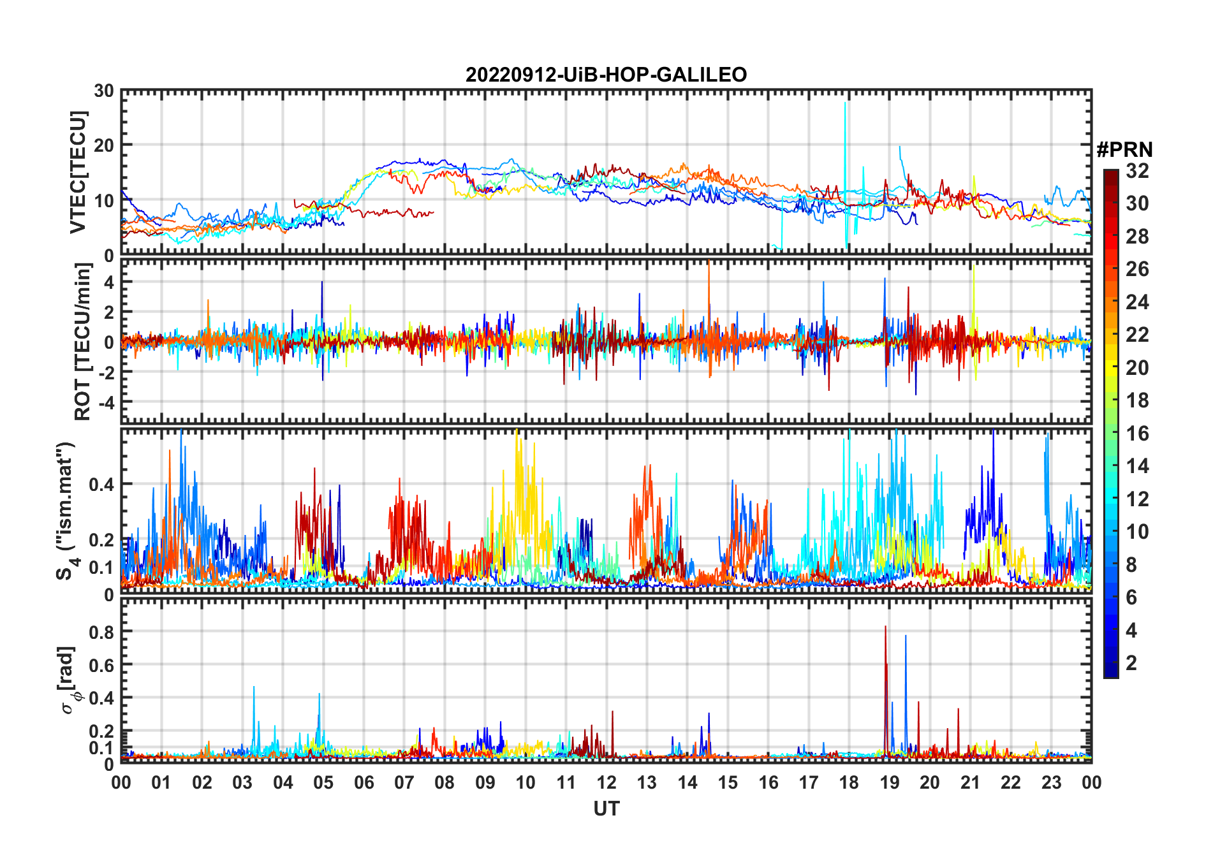Click the plot title 20220912-UiB-HOP-GALILEO
This screenshot has height=848, width=1213.
point(606,75)
